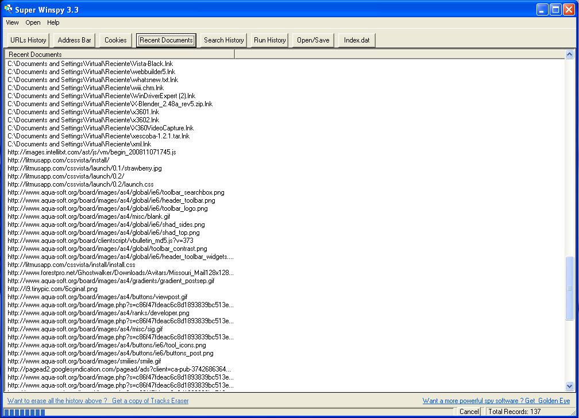Select the smilies/smile.gif URL entry

[x=84, y=362]
